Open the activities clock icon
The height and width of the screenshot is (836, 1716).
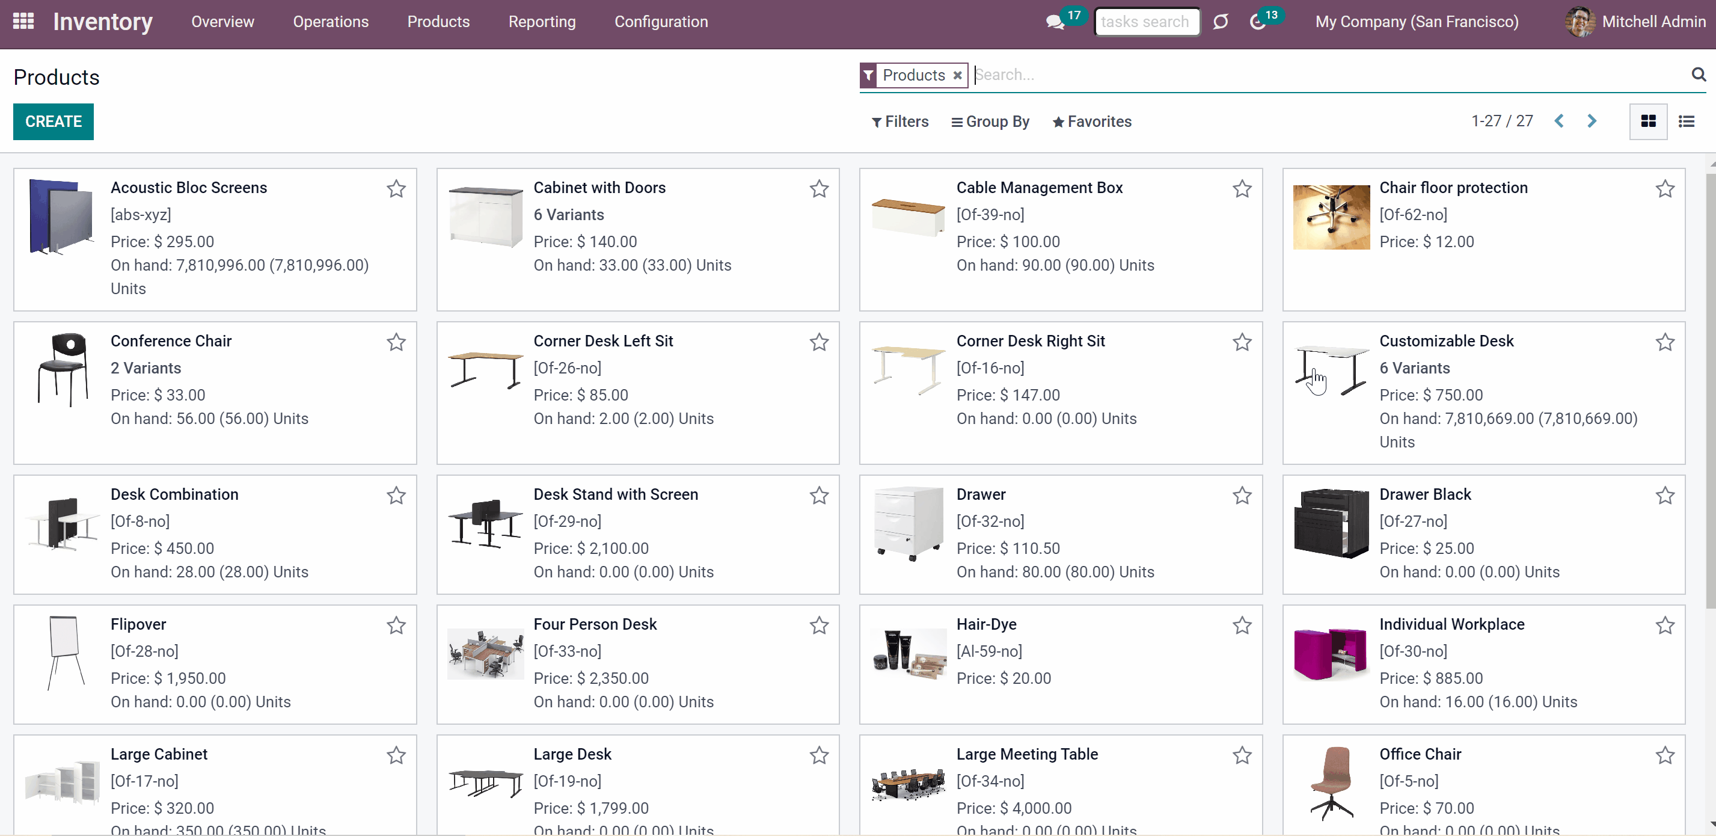(x=1257, y=22)
